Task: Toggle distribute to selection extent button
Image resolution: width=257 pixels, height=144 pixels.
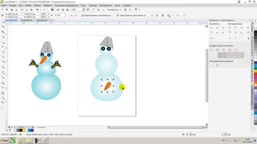Action: pyautogui.click(x=212, y=65)
